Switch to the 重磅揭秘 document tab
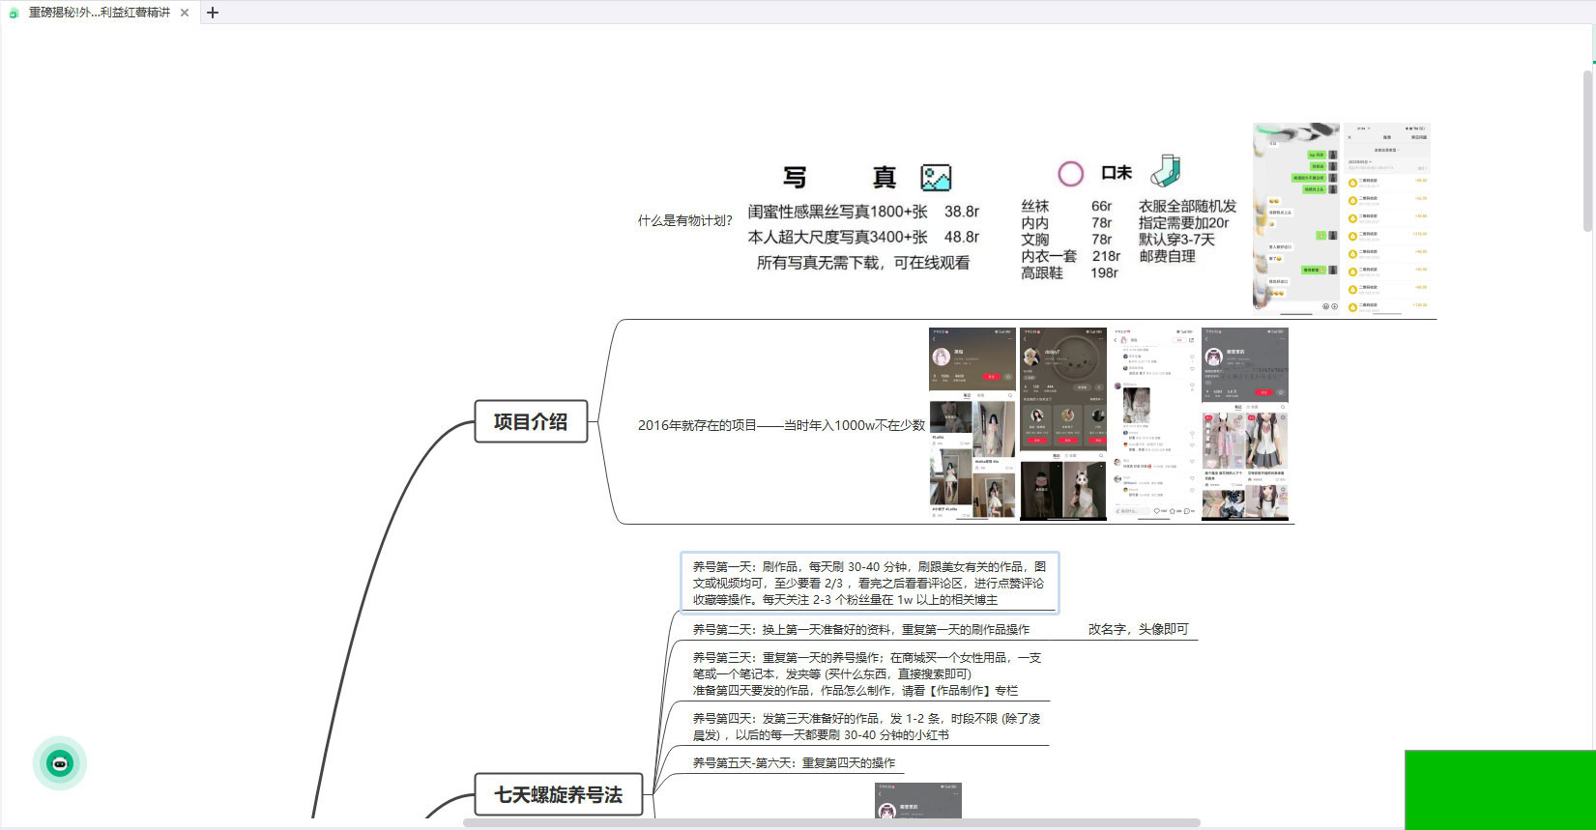 pos(99,13)
